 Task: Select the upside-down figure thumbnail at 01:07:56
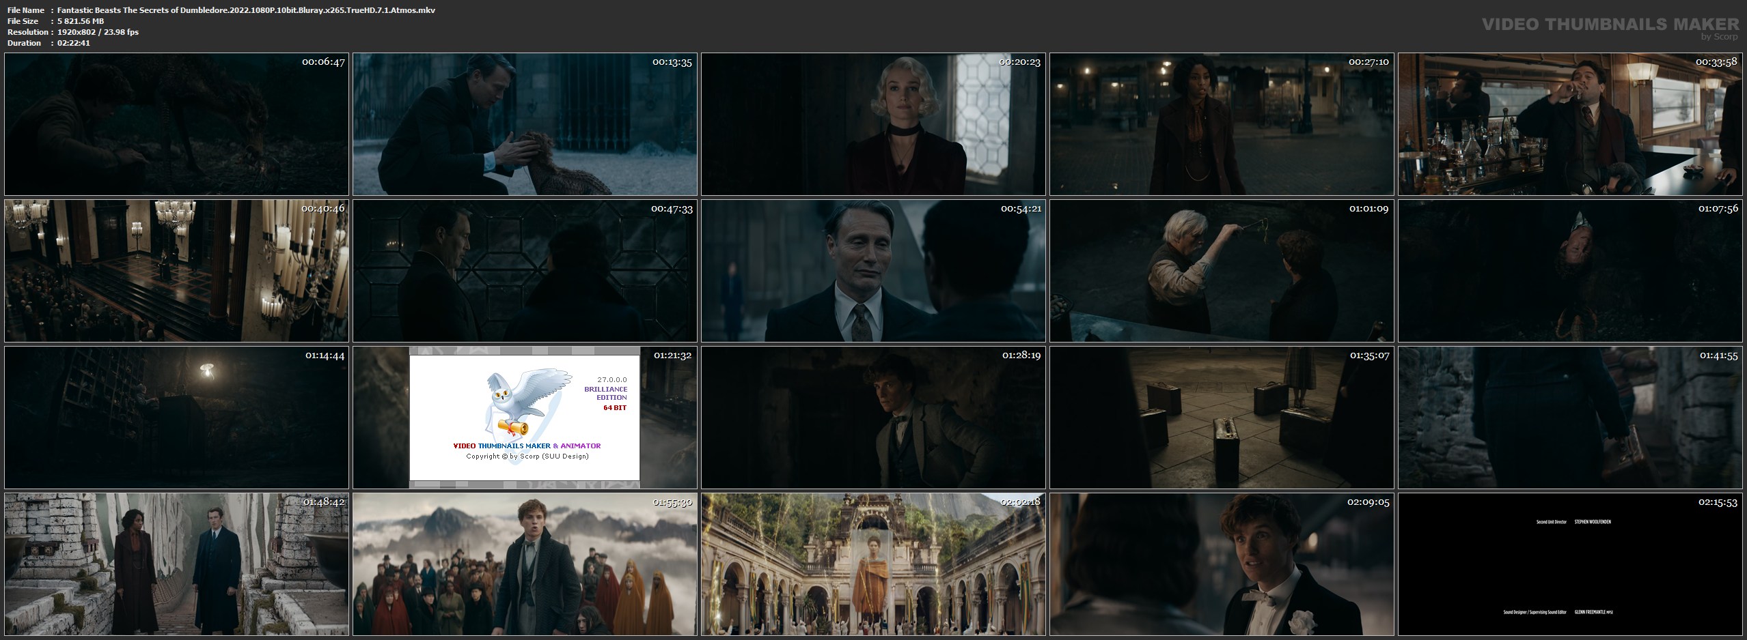point(1570,271)
